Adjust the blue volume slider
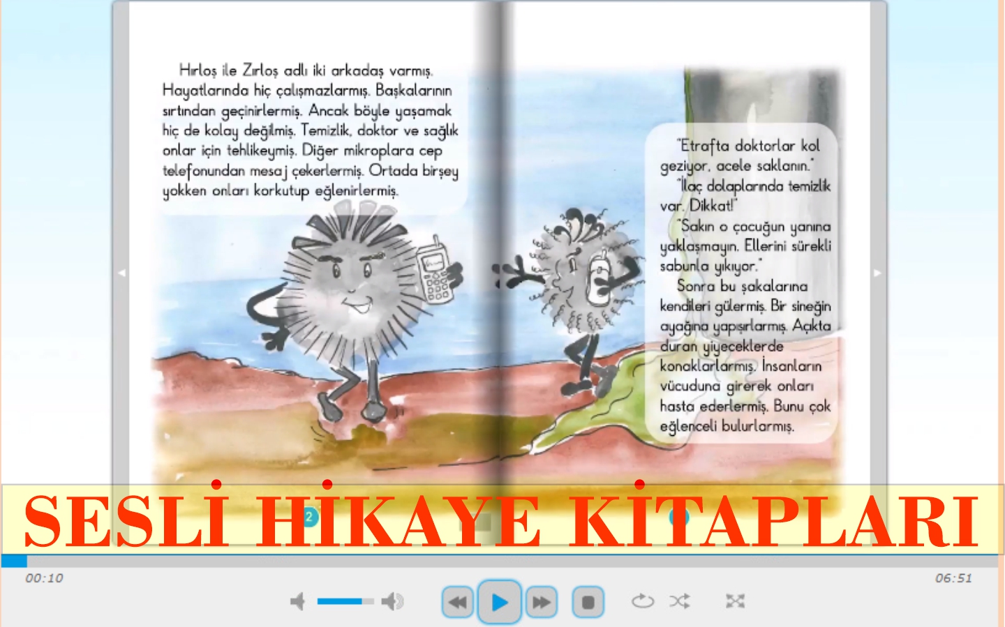Image resolution: width=1005 pixels, height=627 pixels. (345, 600)
